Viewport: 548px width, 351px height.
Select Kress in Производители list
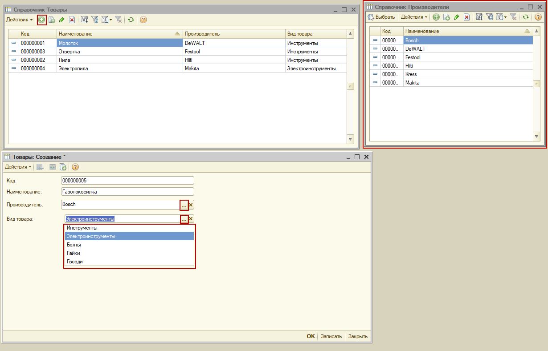coord(451,74)
